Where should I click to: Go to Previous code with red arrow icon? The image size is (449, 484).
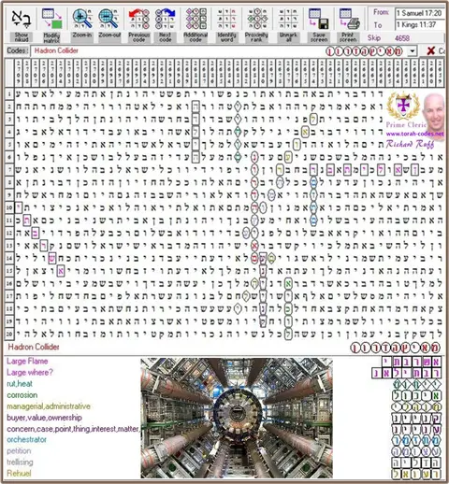(x=138, y=19)
